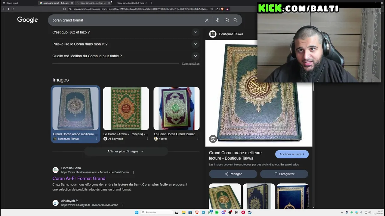Click 'Accéder au site' button
Image resolution: width=385 pixels, height=216 pixels.
click(292, 154)
